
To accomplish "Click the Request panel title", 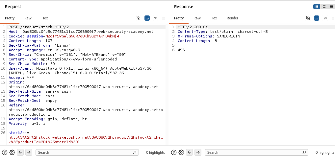I will point(13,7).
